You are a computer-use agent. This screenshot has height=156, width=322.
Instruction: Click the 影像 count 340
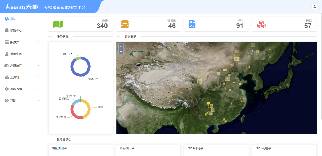click(x=102, y=26)
